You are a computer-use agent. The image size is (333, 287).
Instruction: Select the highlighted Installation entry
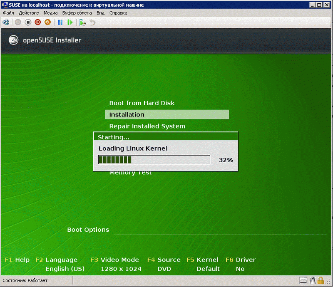[167, 115]
